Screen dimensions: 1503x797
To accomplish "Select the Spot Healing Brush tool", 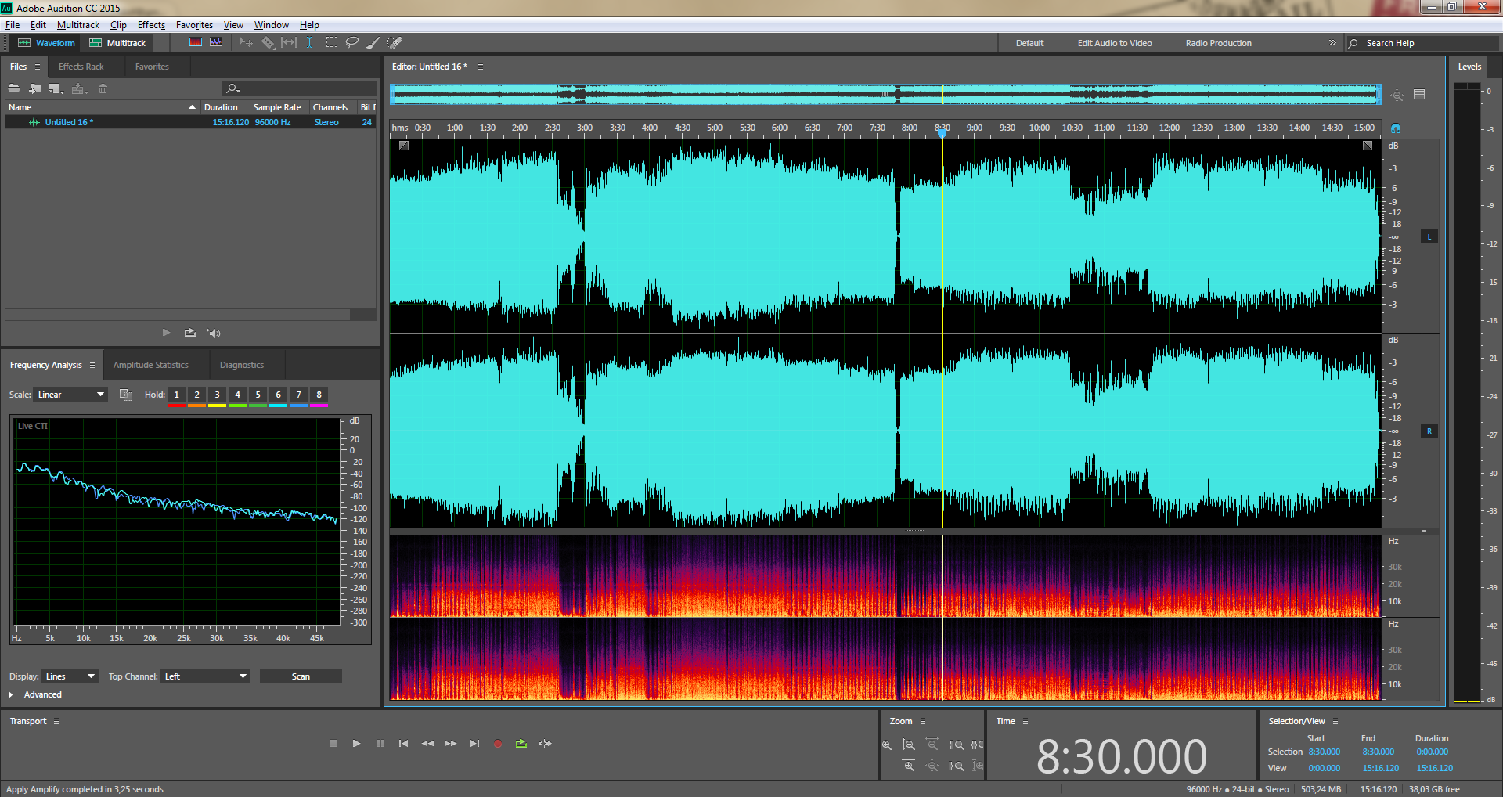I will 395,43.
